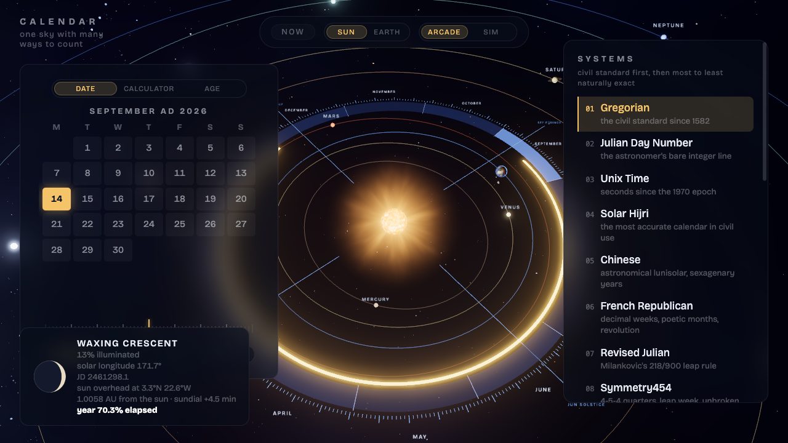Select Gregorian calendar system
This screenshot has width=788, height=443.
[665, 114]
